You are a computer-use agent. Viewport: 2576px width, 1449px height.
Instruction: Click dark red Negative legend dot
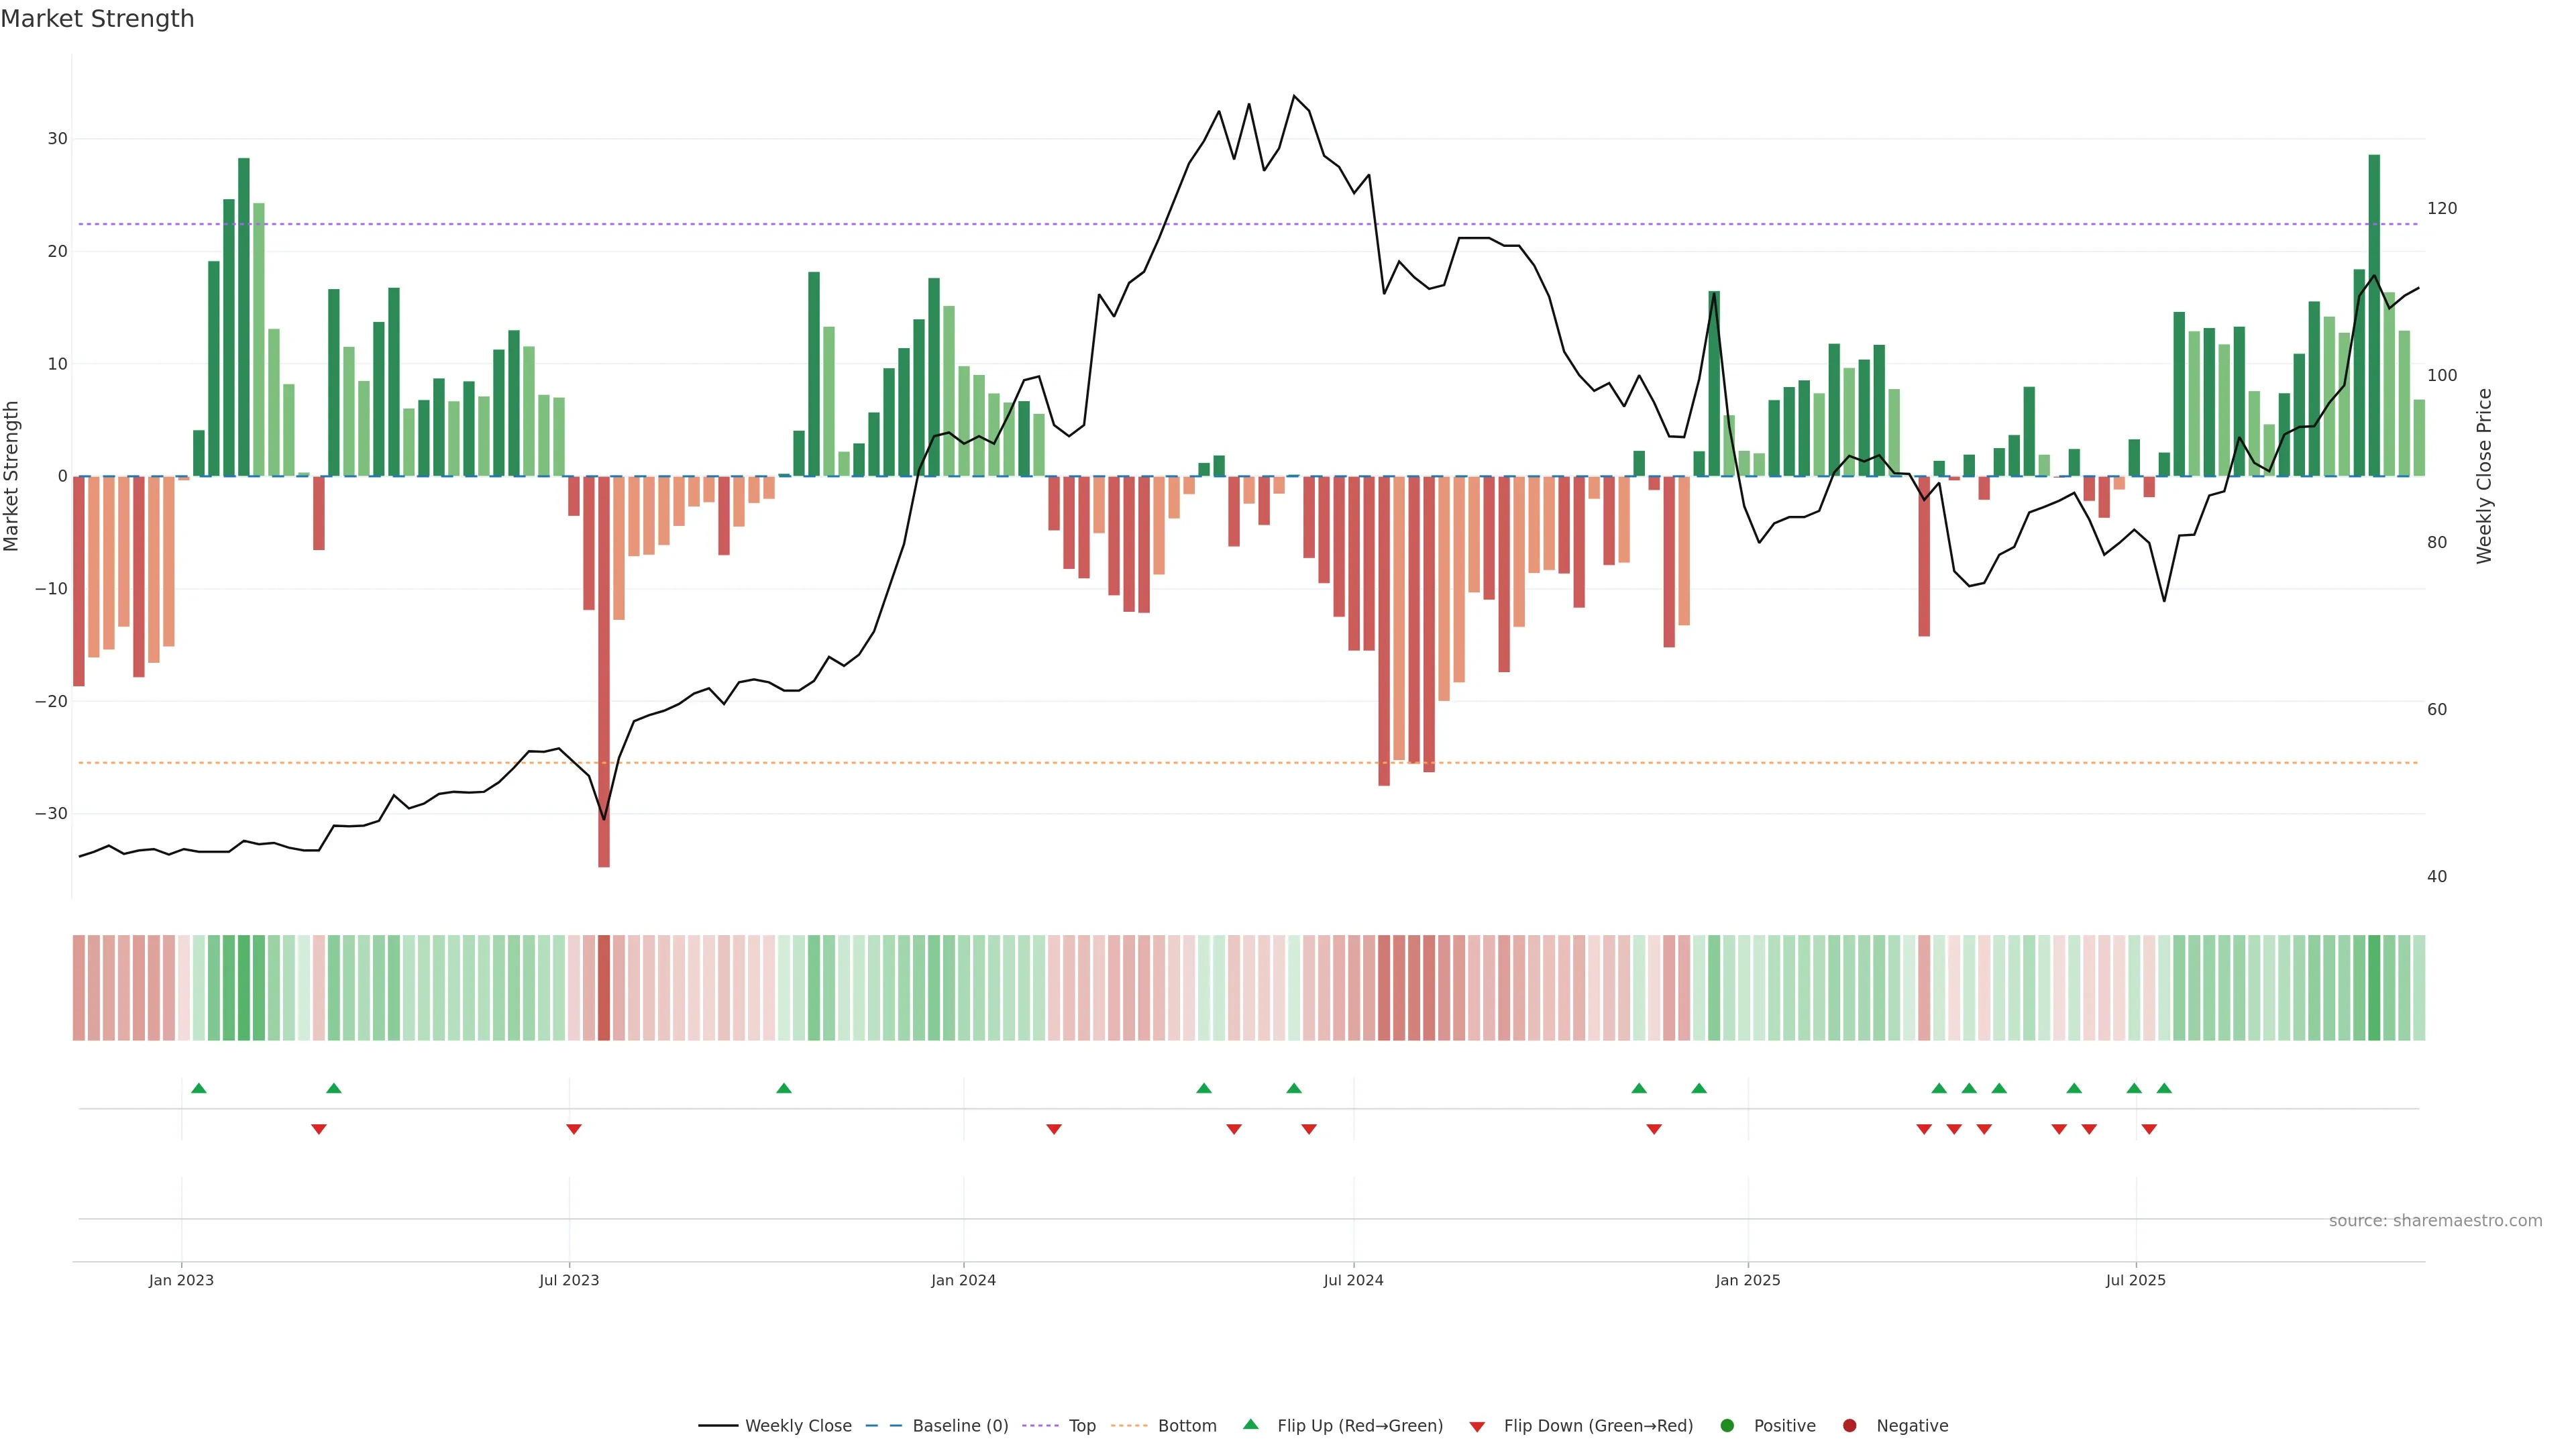[x=1849, y=1426]
